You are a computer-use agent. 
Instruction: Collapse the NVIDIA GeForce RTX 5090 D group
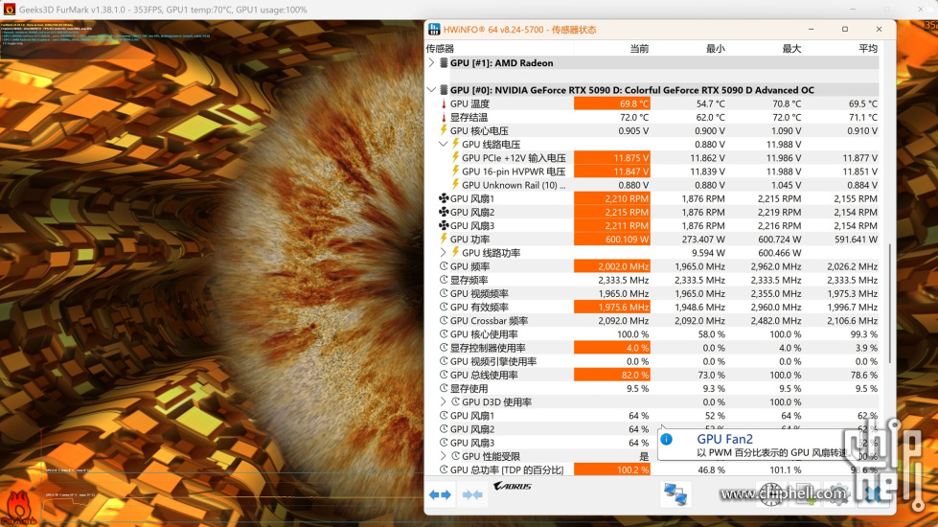click(x=431, y=90)
